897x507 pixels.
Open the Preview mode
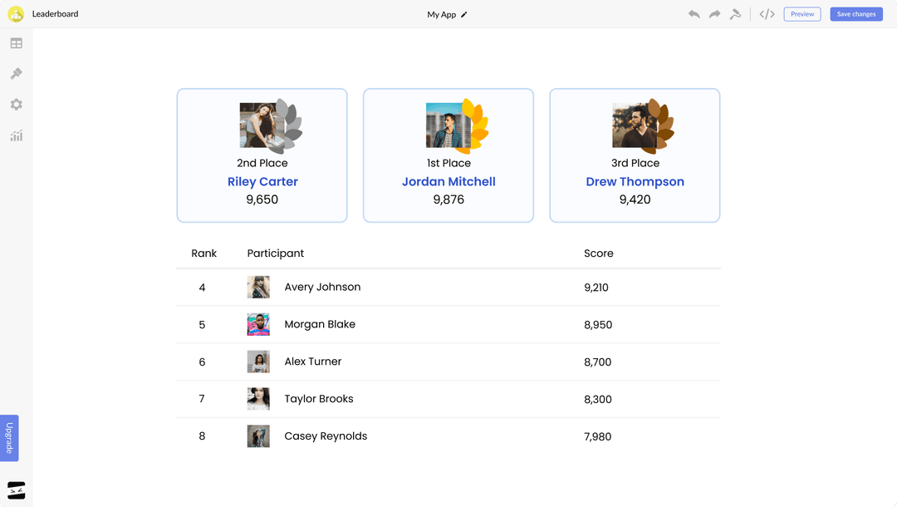click(x=801, y=13)
